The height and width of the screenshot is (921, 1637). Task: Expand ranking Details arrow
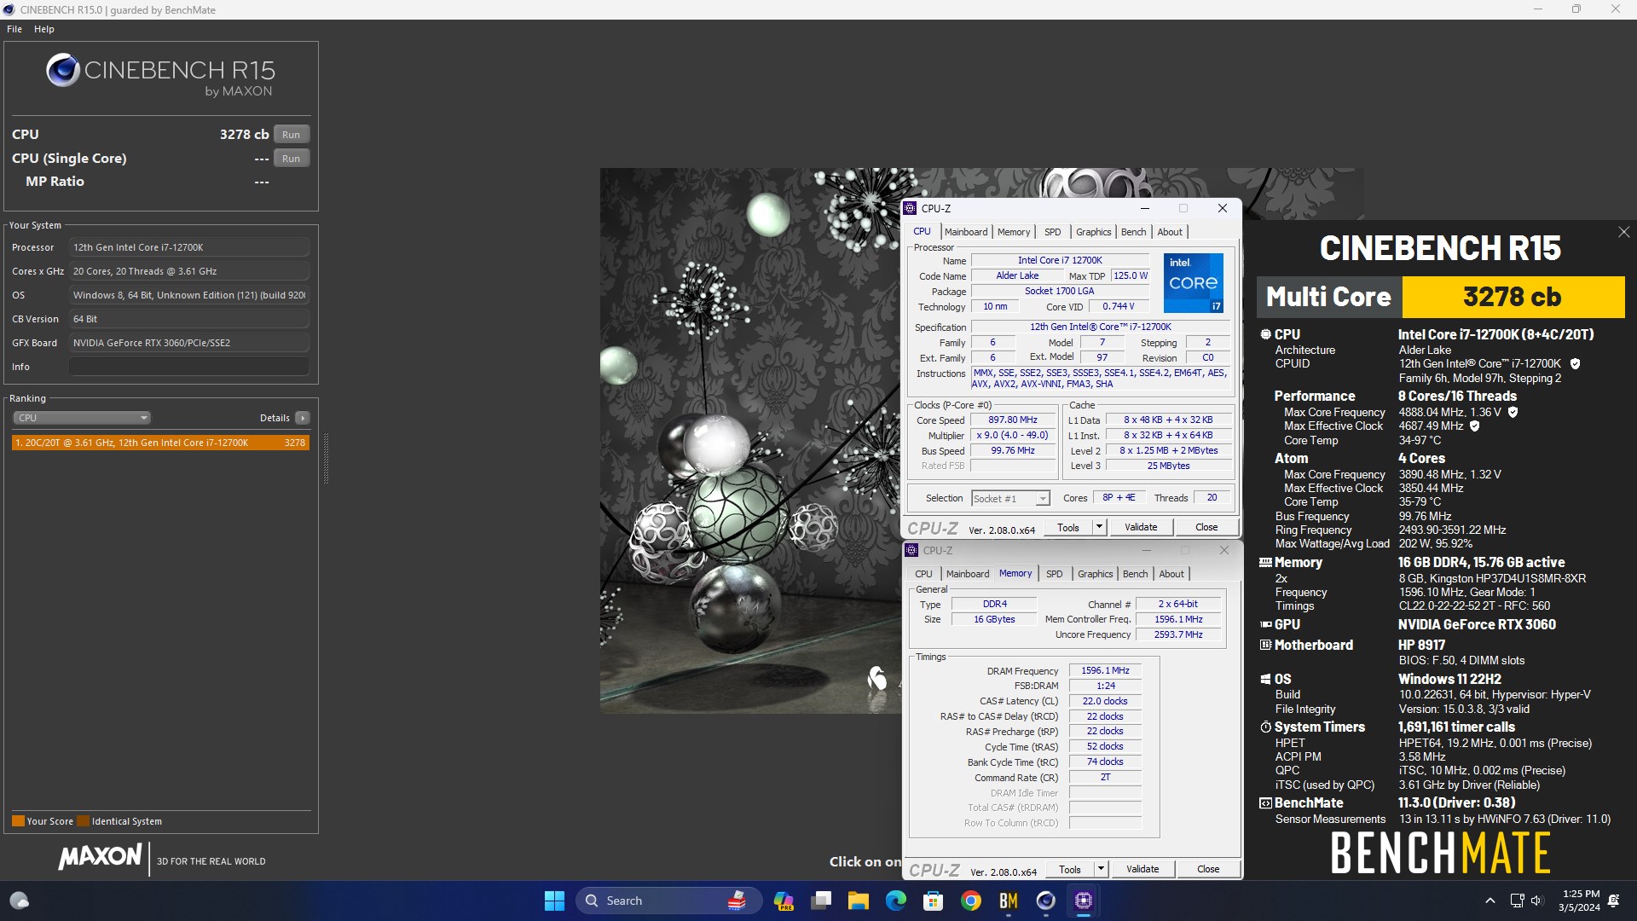click(x=302, y=418)
